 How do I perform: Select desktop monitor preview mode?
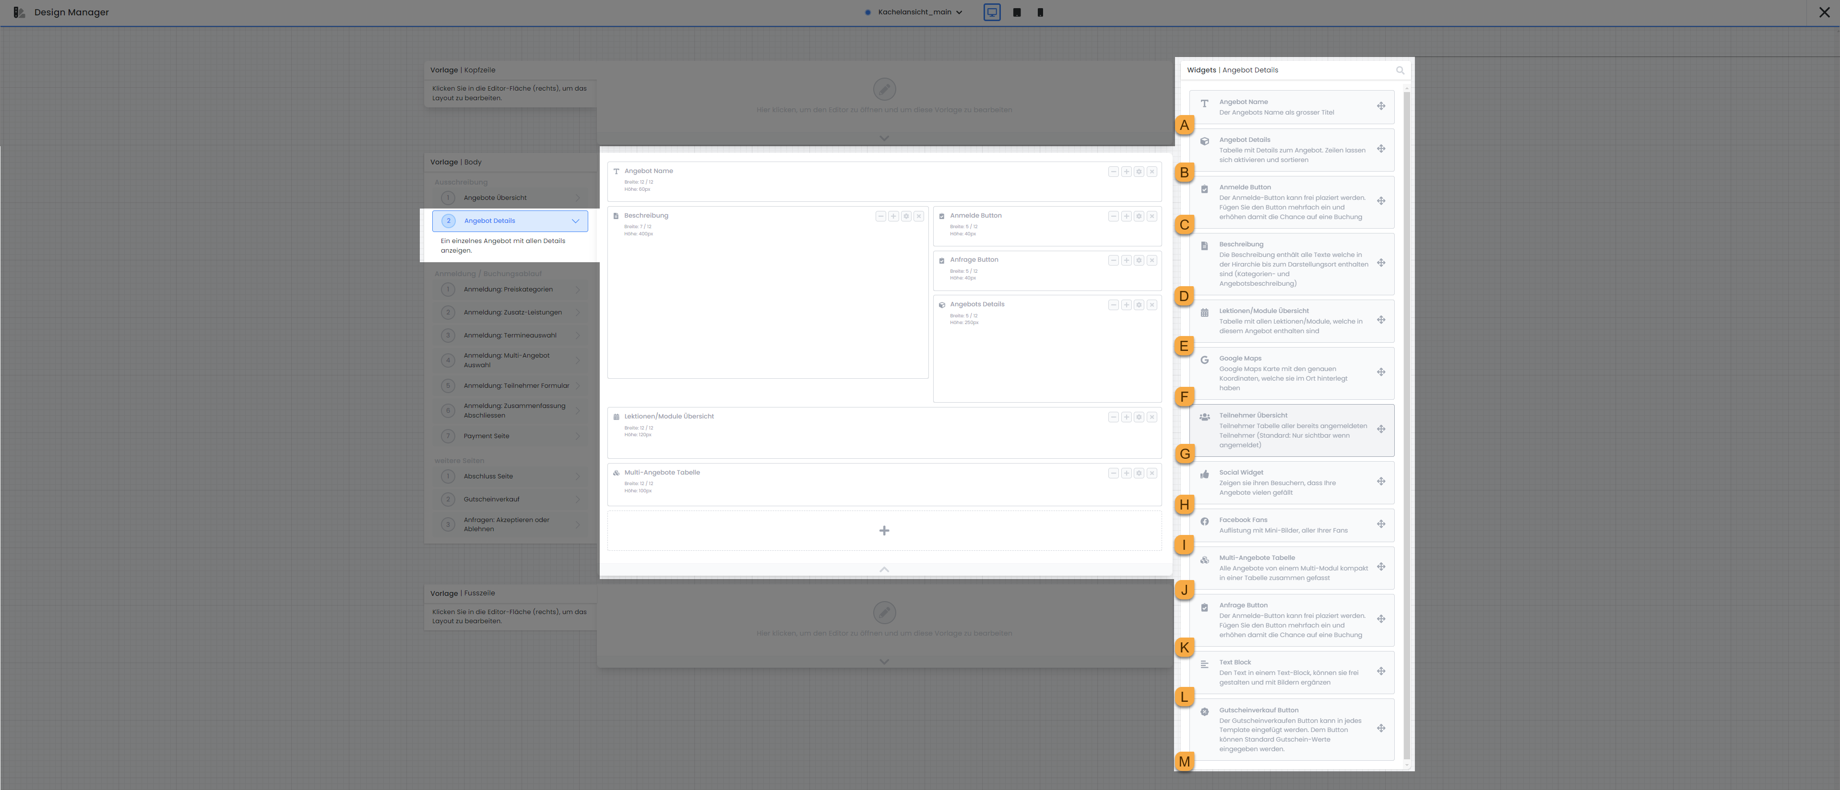tap(992, 12)
